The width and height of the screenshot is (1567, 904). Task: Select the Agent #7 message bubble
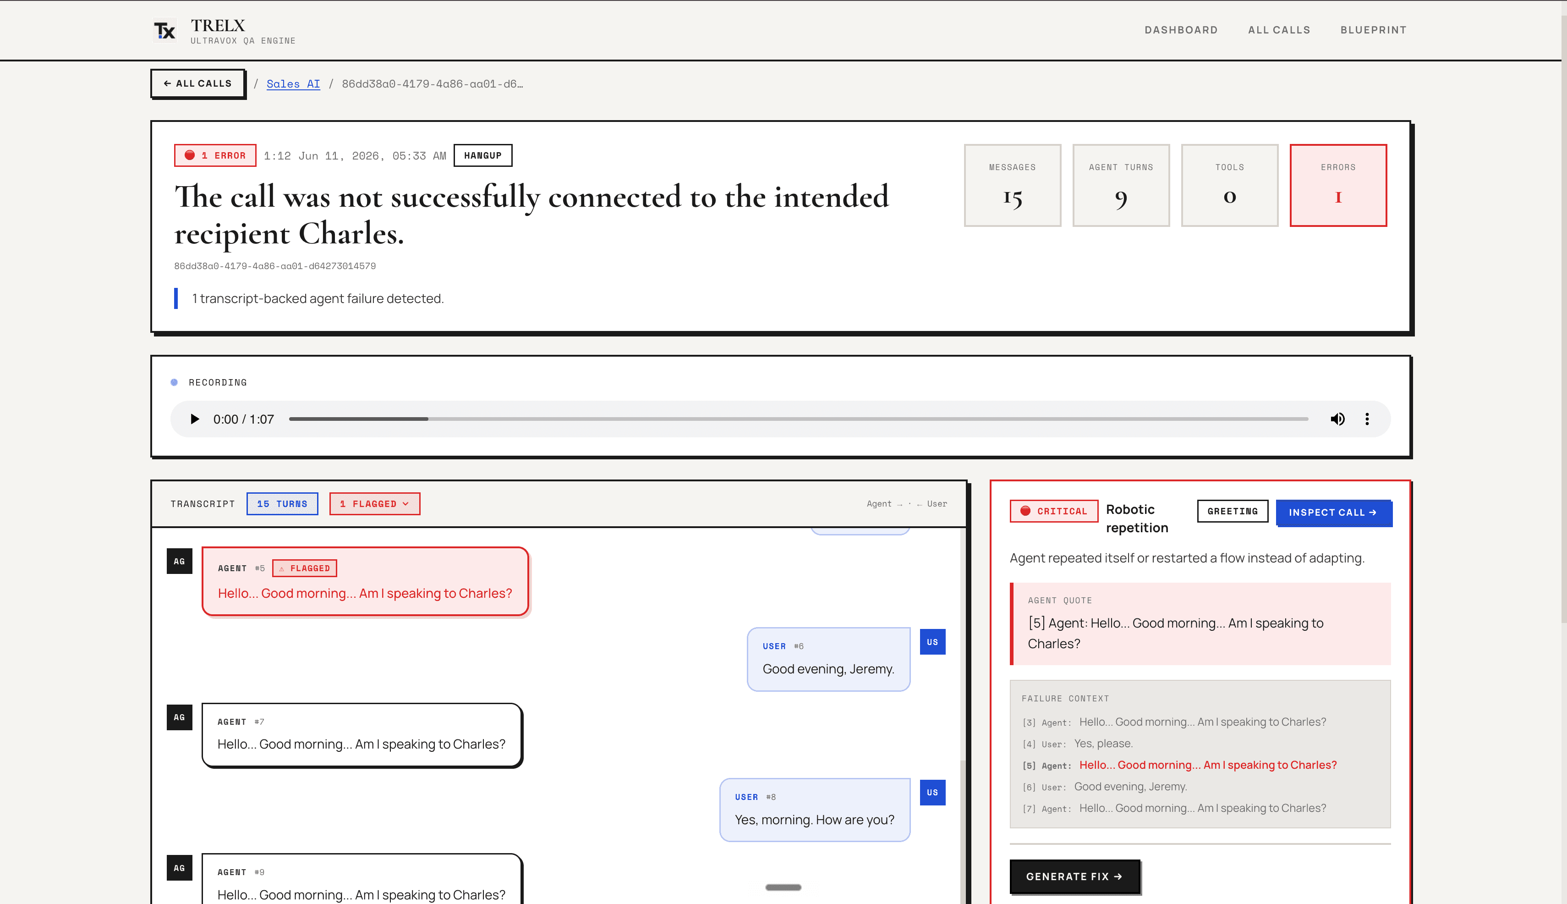(362, 735)
